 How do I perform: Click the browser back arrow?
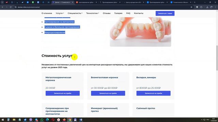click(3, 7)
